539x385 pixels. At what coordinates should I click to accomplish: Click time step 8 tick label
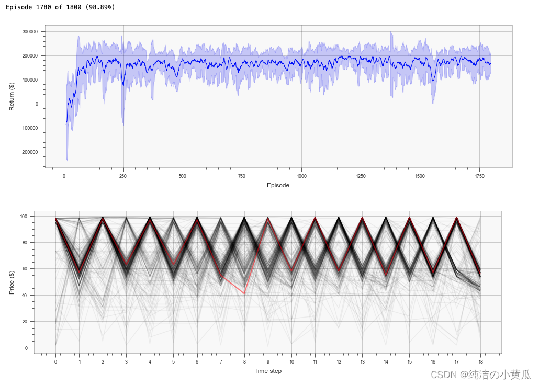click(x=244, y=361)
